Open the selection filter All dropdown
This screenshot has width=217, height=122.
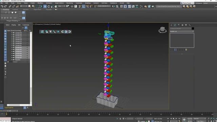coord(24,6)
